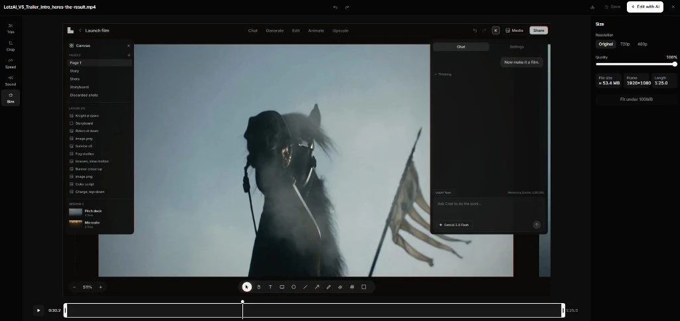Open the Generate menu in the preview header
This screenshot has height=321, width=680.
(x=274, y=31)
